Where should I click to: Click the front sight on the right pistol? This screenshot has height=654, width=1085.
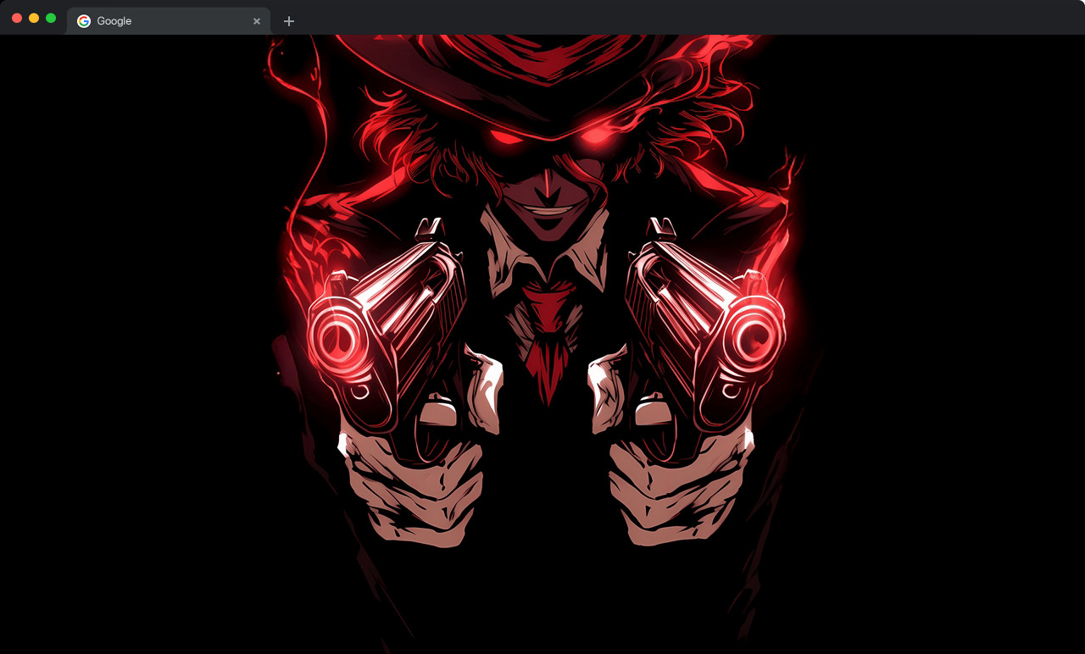click(659, 227)
